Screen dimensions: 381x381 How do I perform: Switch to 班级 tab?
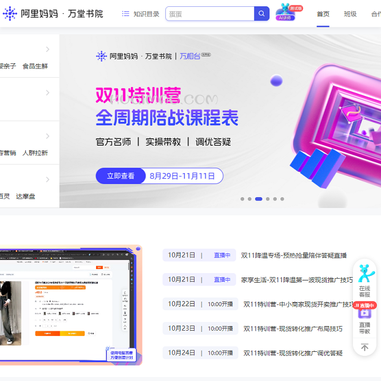pos(350,14)
